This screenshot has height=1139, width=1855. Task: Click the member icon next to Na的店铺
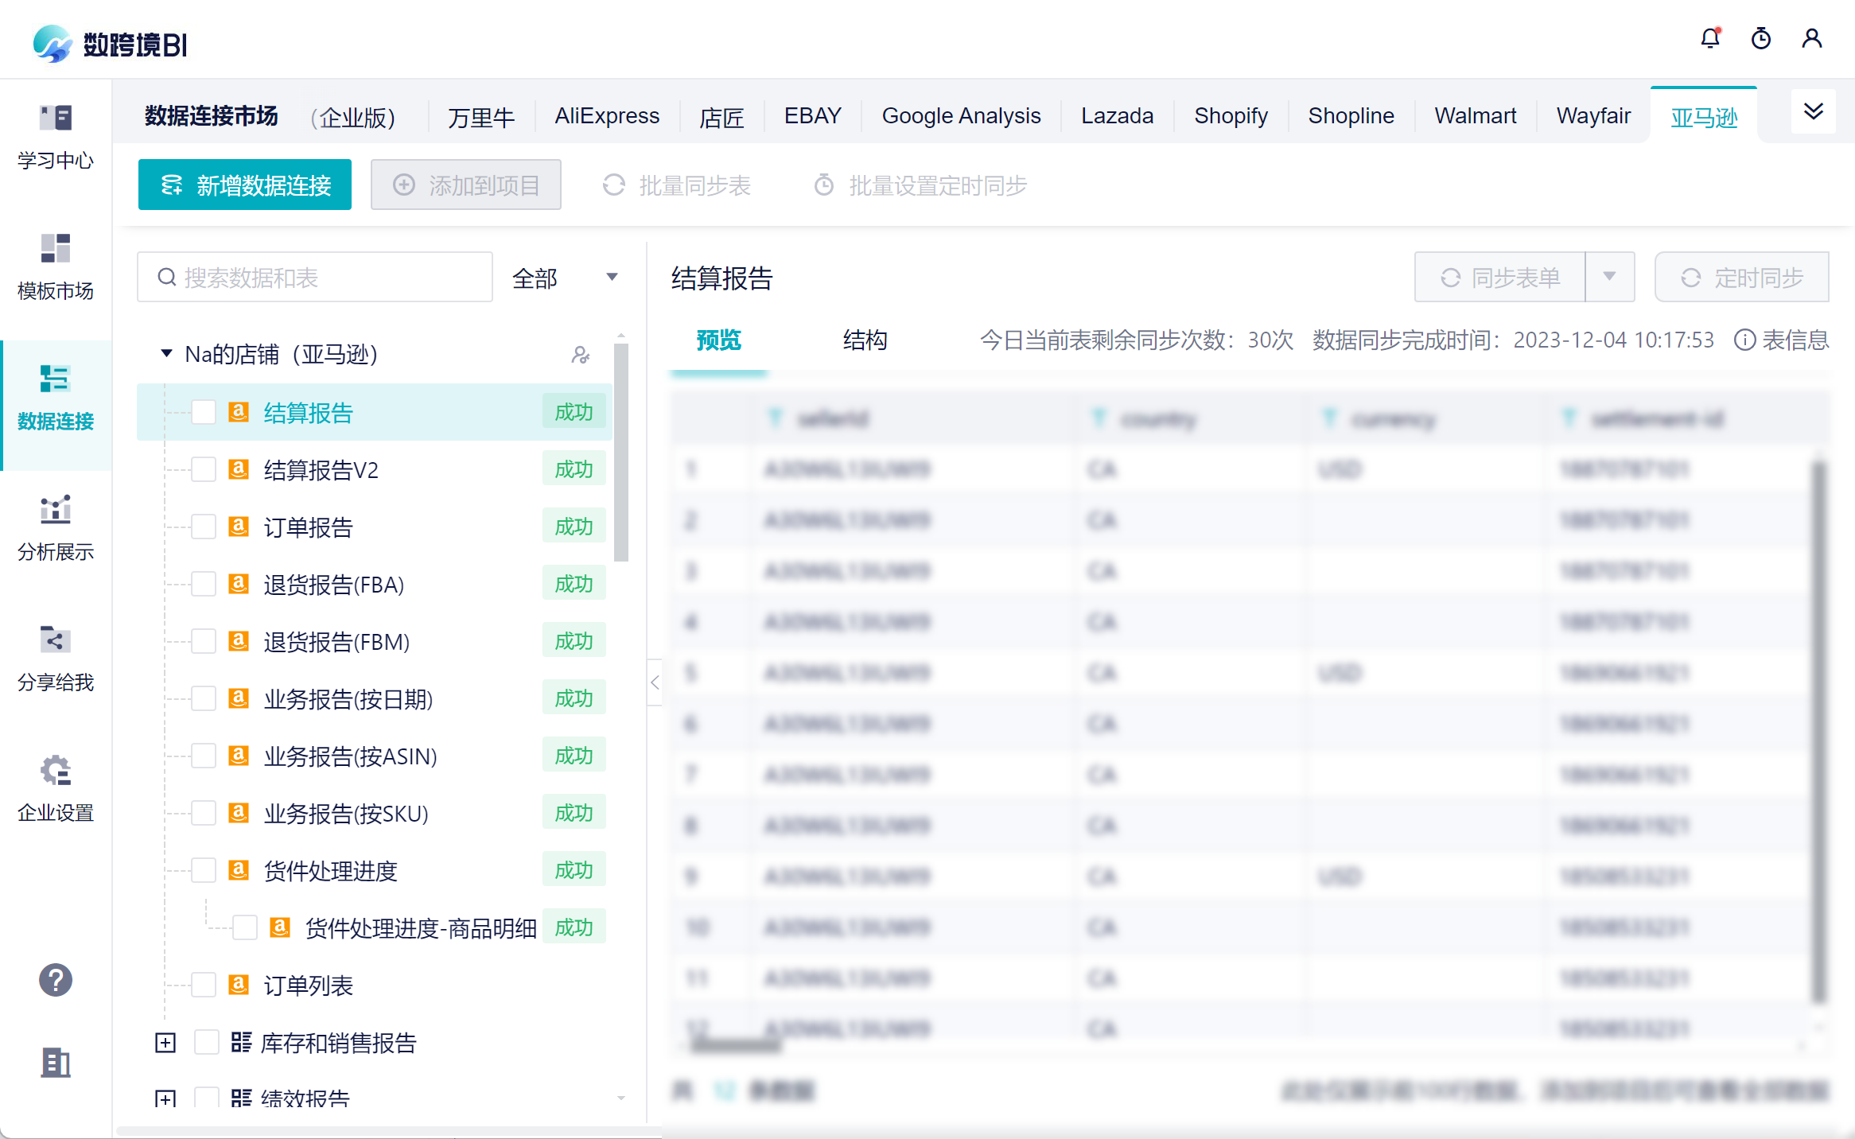tap(581, 355)
